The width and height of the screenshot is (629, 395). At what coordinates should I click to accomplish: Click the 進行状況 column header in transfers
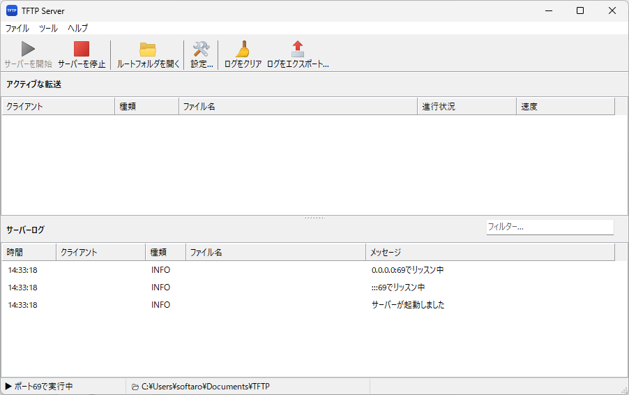pos(467,107)
